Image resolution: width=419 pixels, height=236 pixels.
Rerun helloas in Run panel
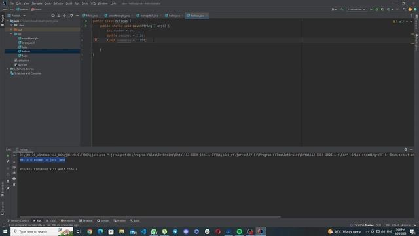(8, 155)
